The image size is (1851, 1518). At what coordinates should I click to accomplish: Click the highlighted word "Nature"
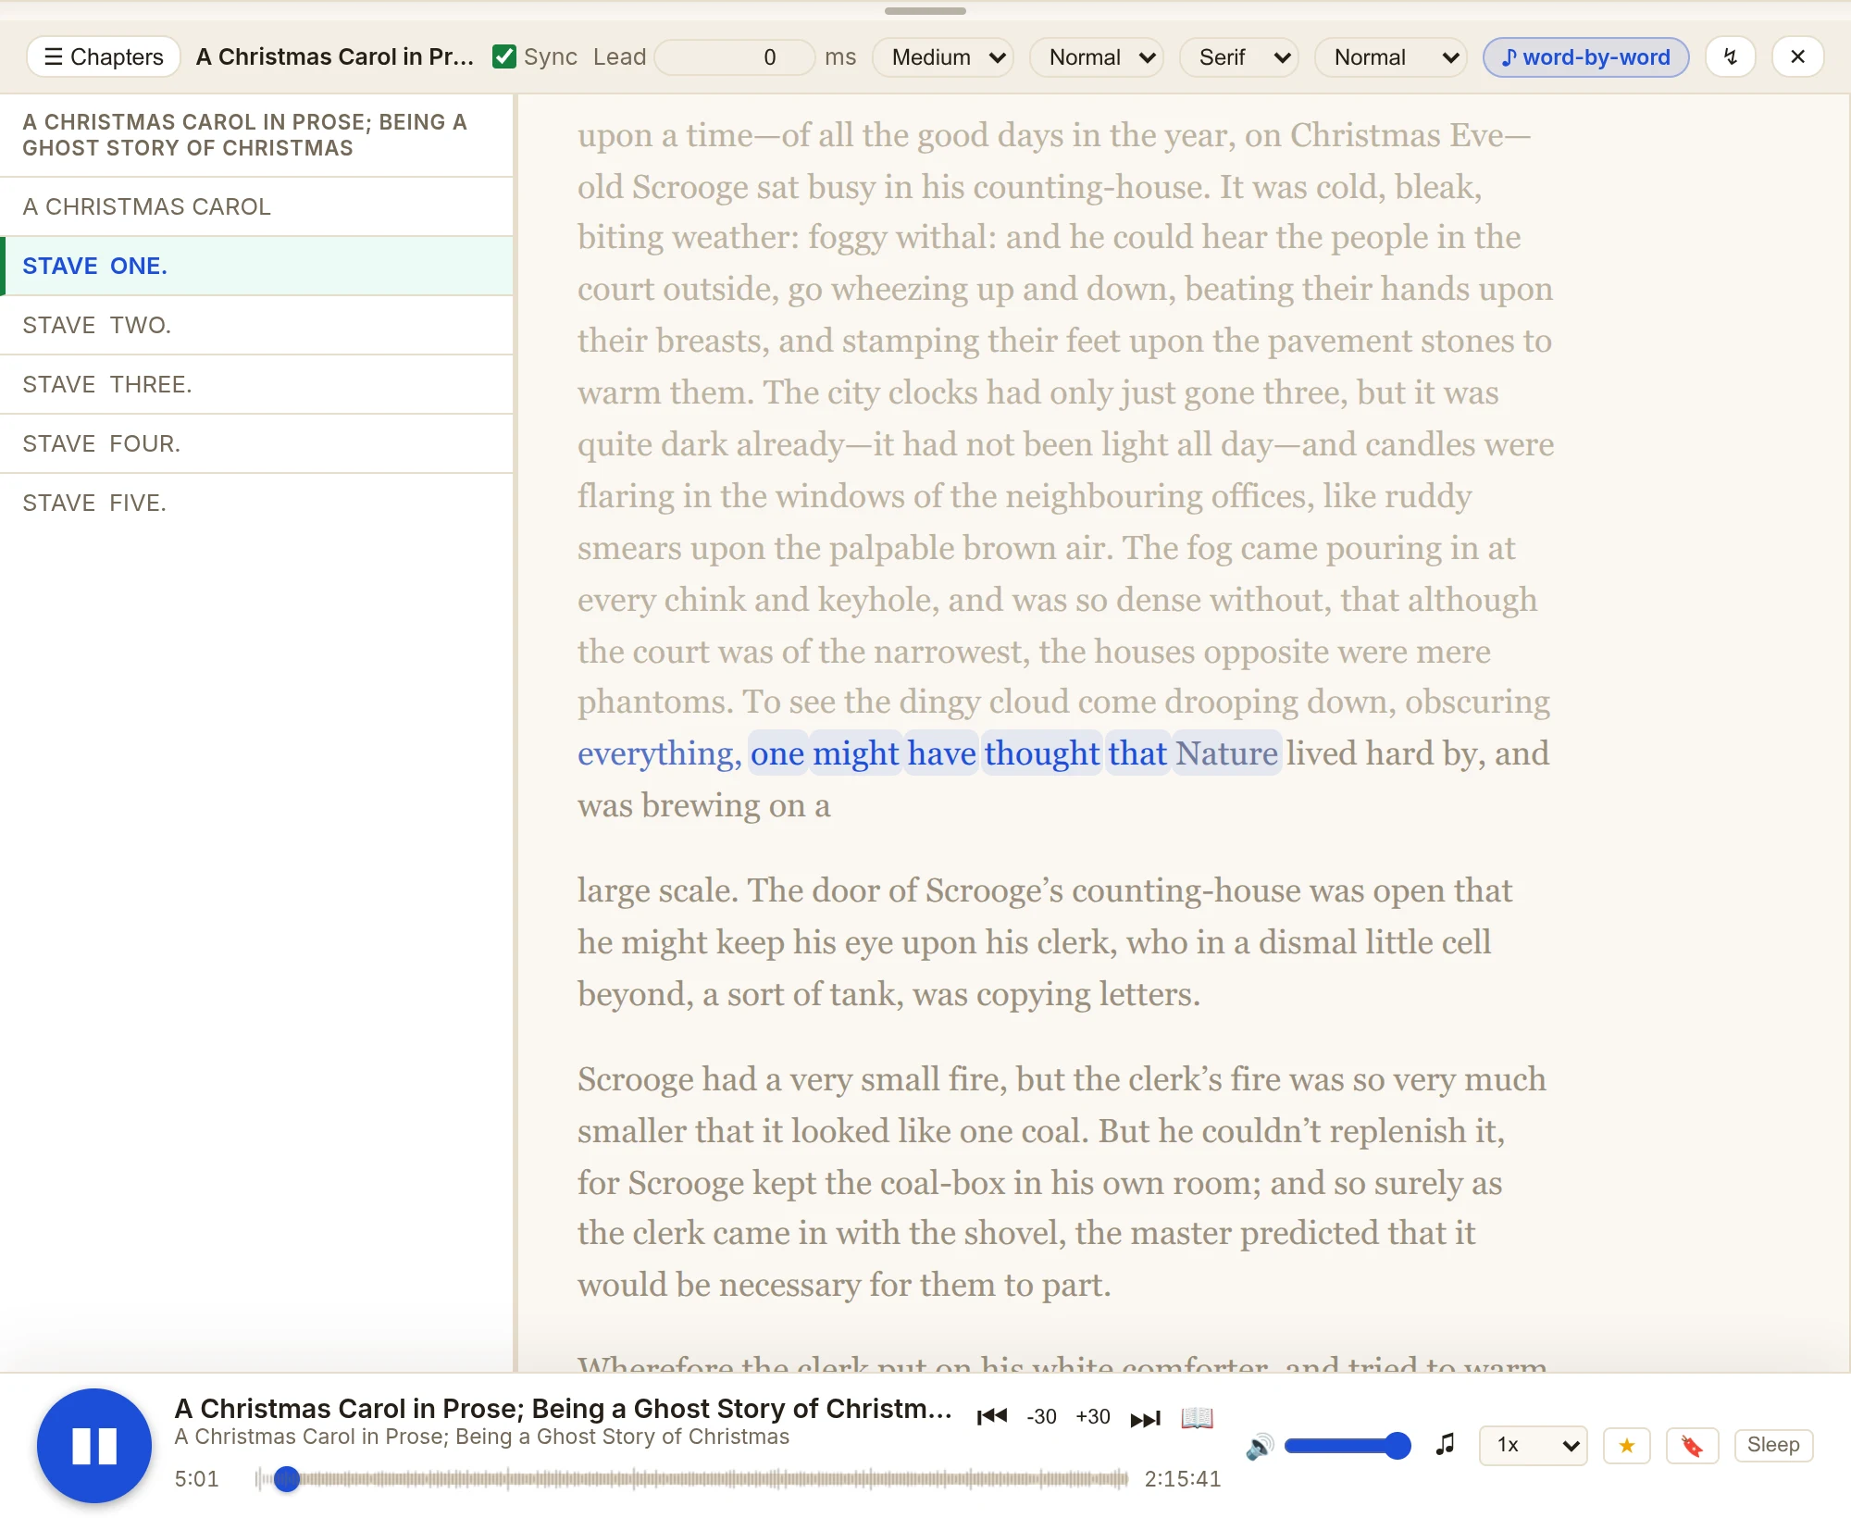(x=1226, y=753)
